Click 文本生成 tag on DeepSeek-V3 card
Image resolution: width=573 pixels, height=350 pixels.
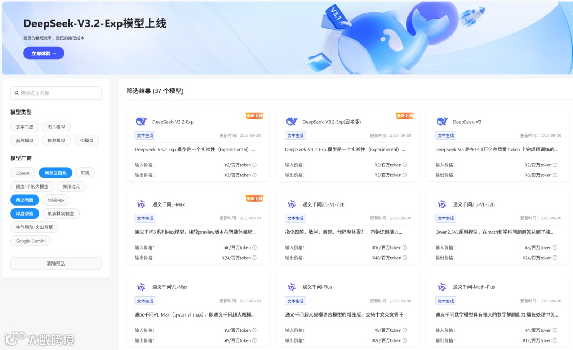(446, 135)
